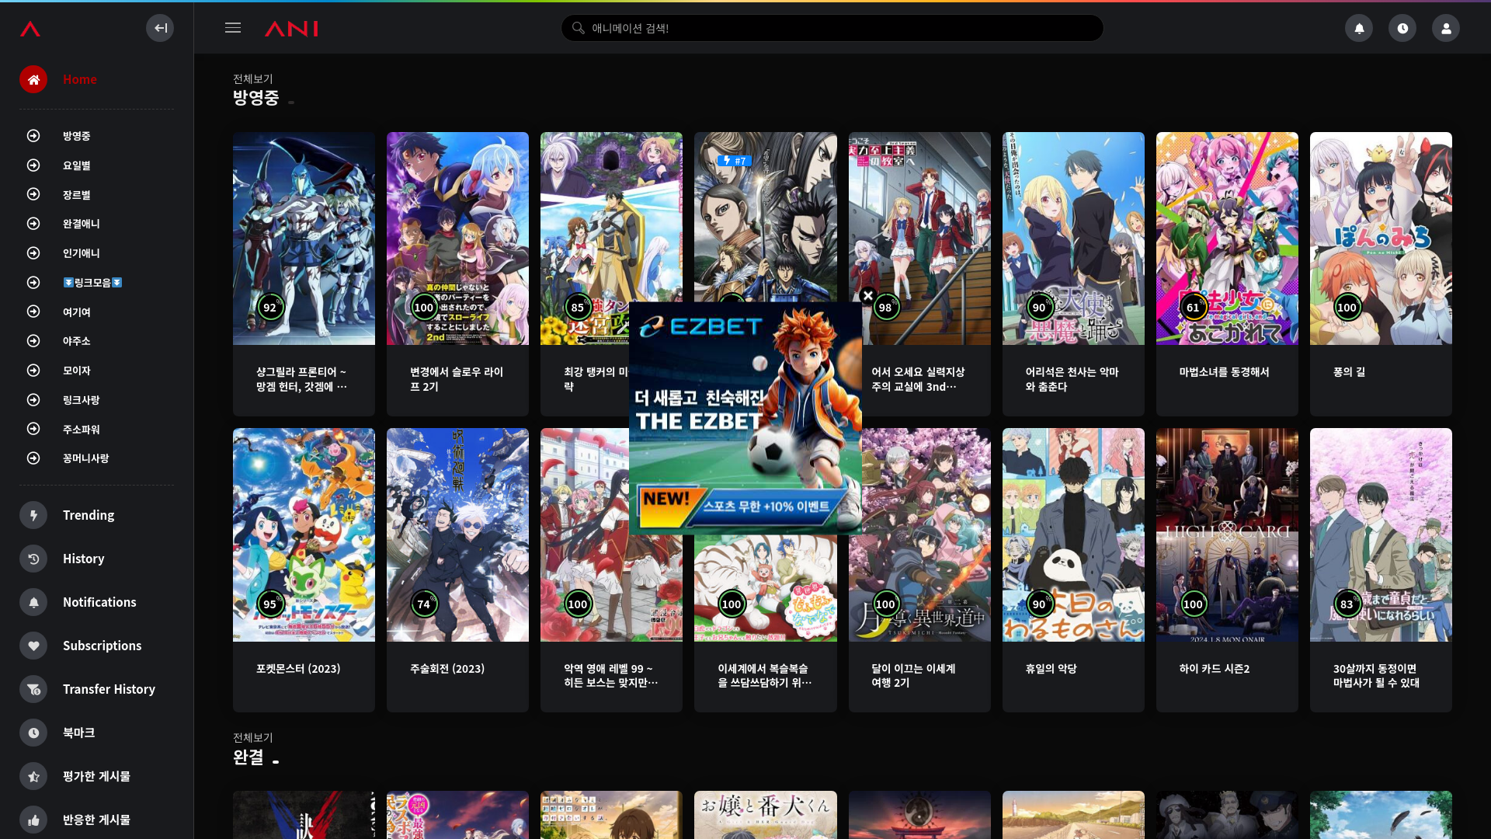
Task: Click the 북마크 clock icon
Action: (33, 733)
